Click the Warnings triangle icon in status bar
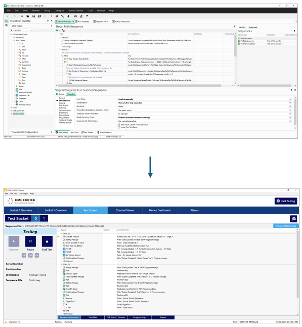302x327 pixels. pos(6,322)
